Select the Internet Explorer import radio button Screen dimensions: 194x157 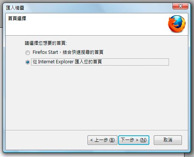pyautogui.click(x=28, y=62)
